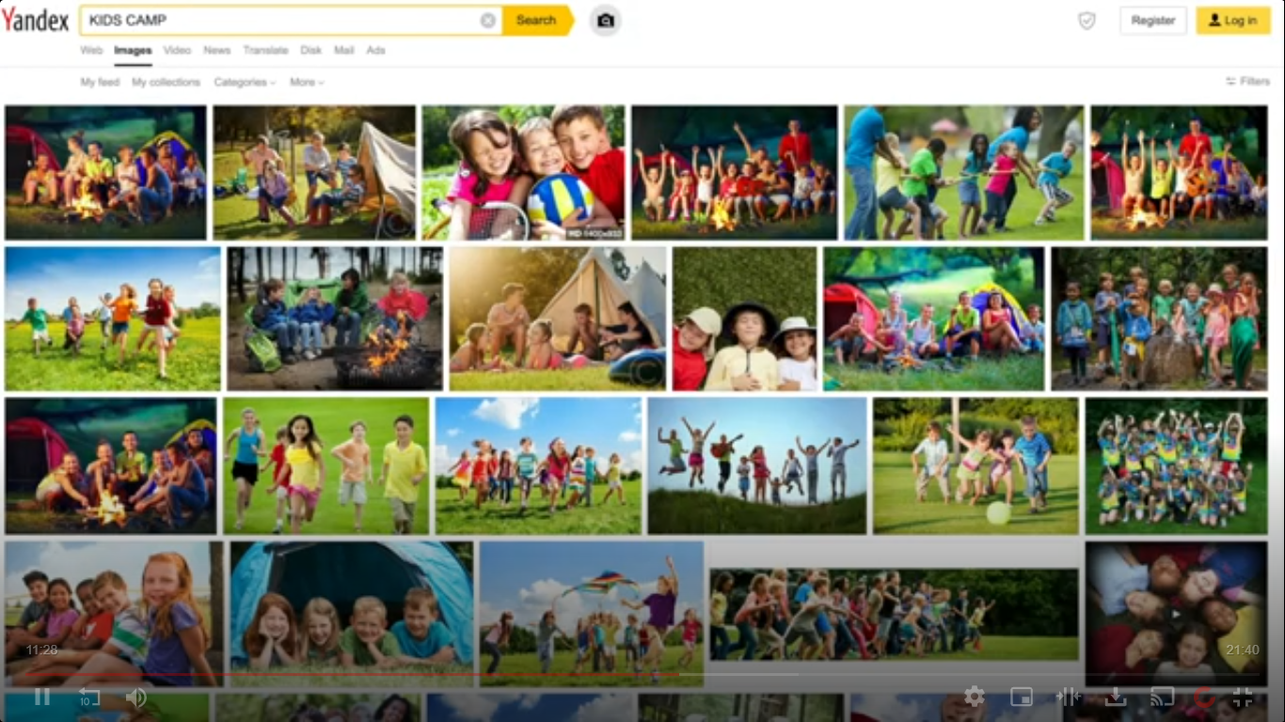The image size is (1285, 722).
Task: Mute the video volume
Action: click(136, 697)
